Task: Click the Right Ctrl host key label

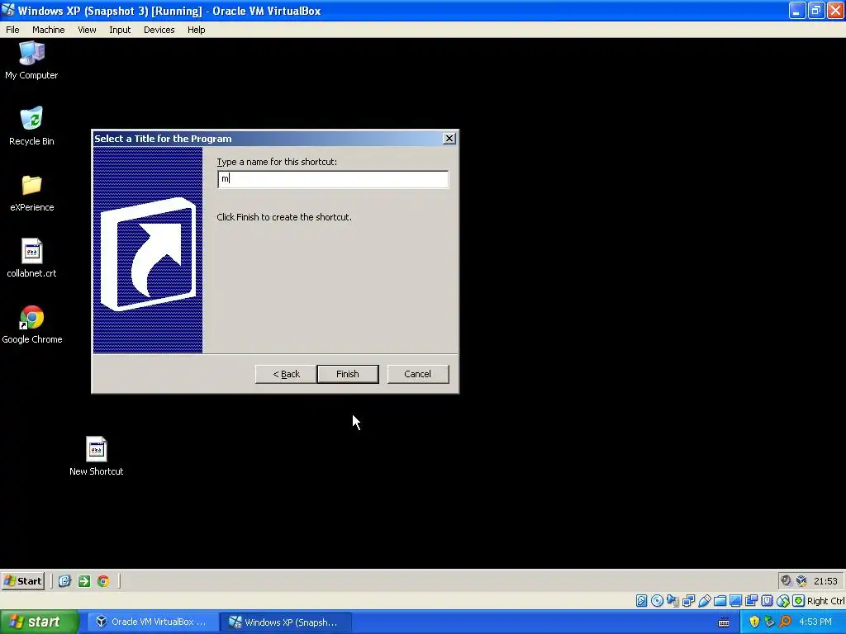Action: (x=825, y=601)
